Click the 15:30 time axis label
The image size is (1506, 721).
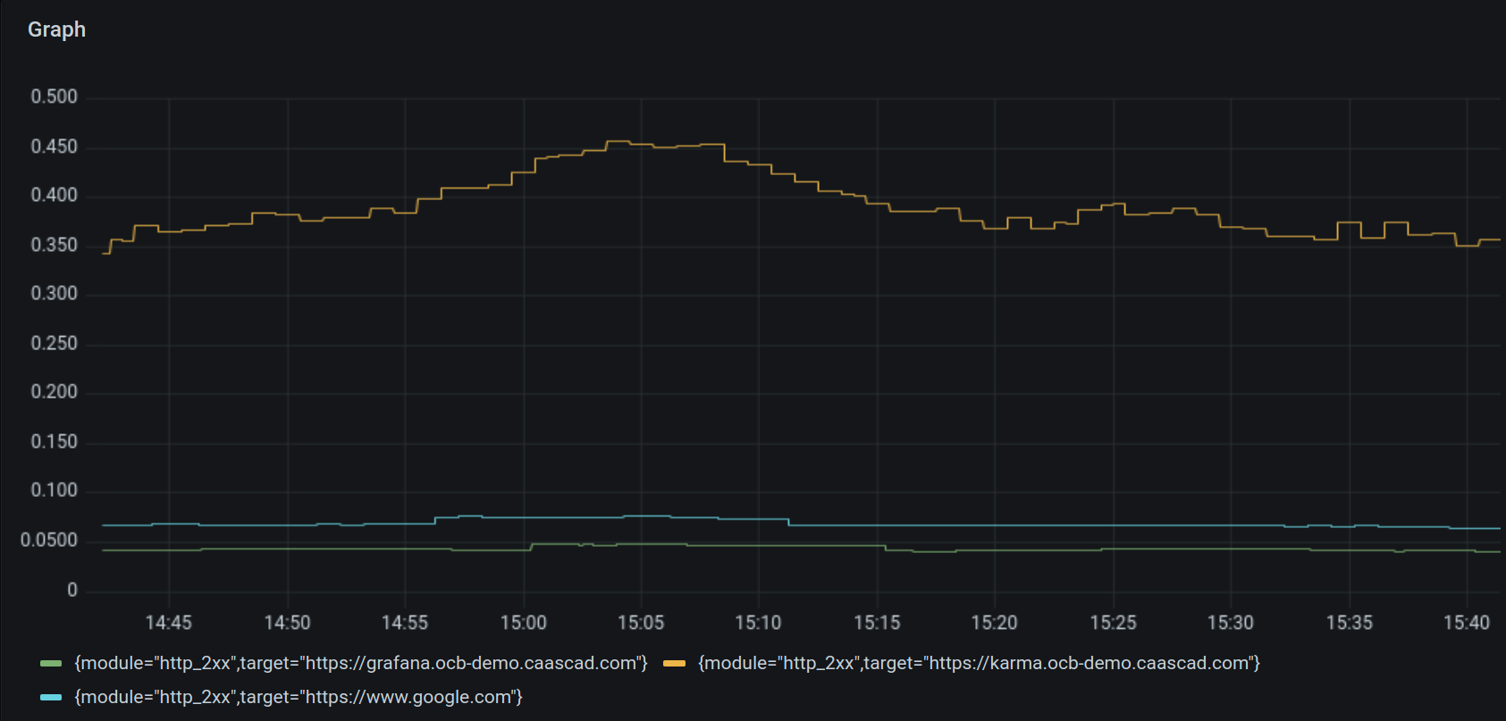pos(1231,623)
